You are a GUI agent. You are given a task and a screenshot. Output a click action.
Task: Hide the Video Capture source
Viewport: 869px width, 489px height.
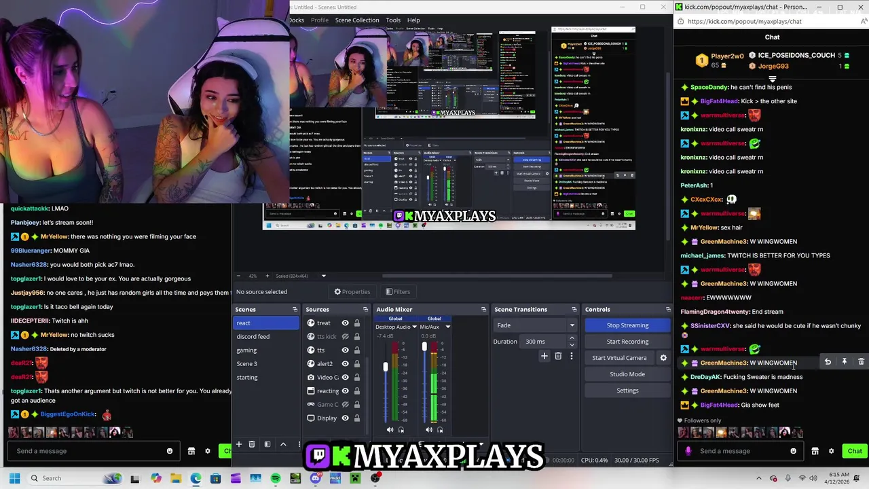point(345,378)
